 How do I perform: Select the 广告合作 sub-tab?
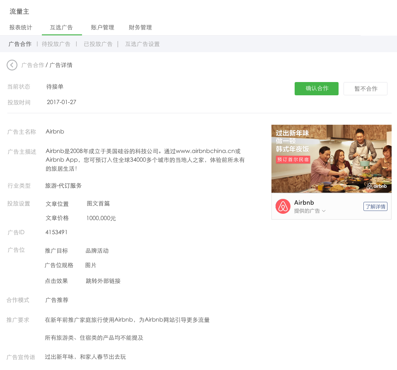(x=20, y=44)
